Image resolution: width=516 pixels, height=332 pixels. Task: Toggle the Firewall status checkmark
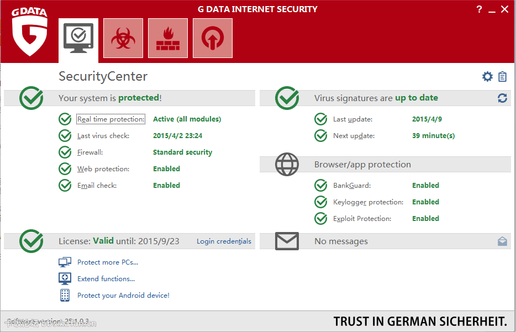66,152
